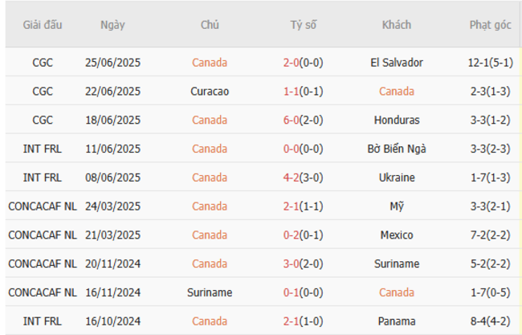
Task: Select the Honduras team name
Action: coord(397,121)
